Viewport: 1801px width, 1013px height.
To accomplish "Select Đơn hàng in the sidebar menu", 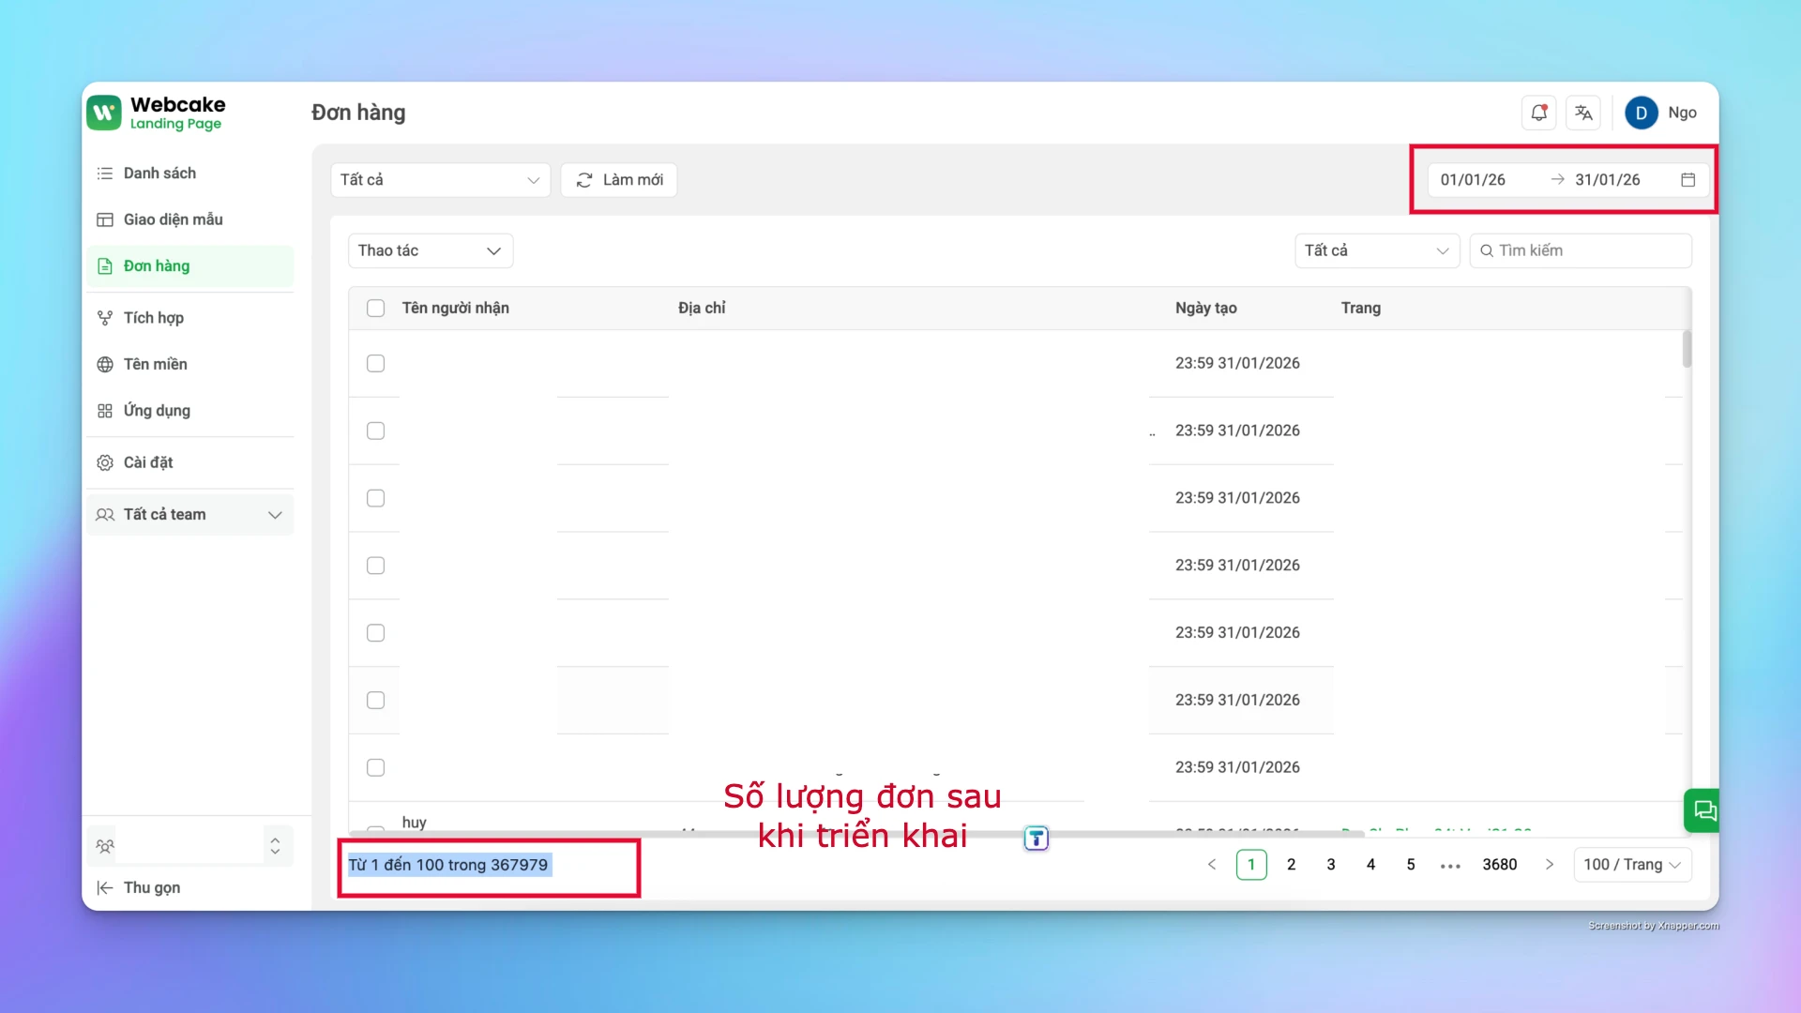I will tap(157, 265).
